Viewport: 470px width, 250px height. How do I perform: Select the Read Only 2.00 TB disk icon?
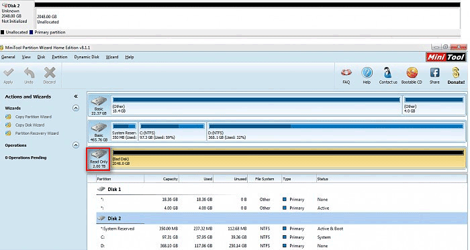click(x=98, y=159)
